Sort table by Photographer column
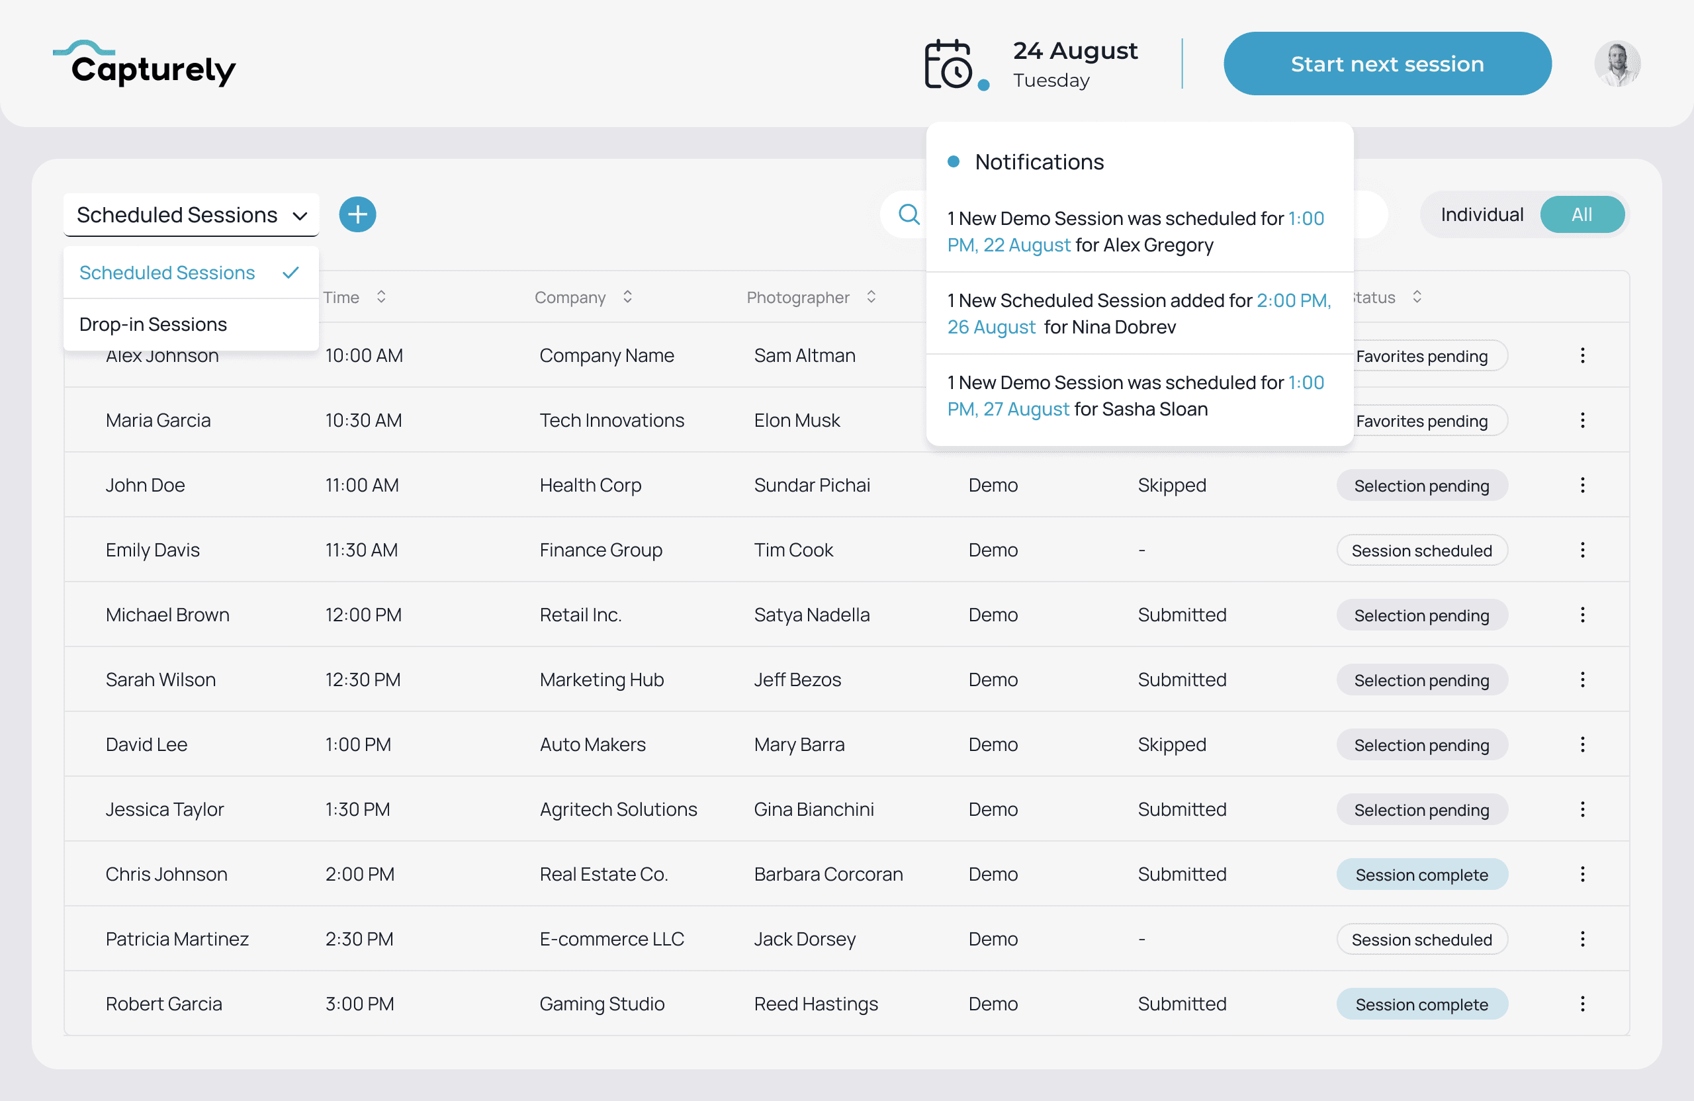1694x1101 pixels. (871, 297)
